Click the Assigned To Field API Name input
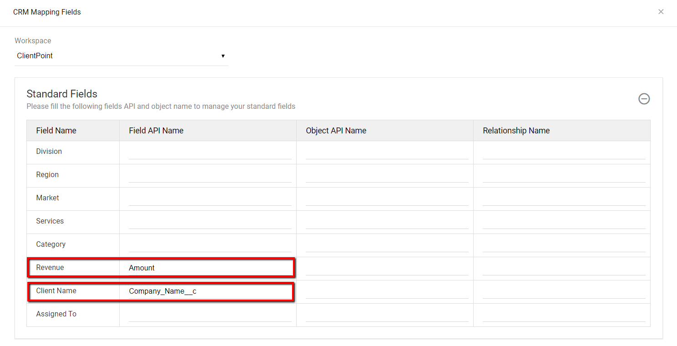677x346 pixels. 210,314
